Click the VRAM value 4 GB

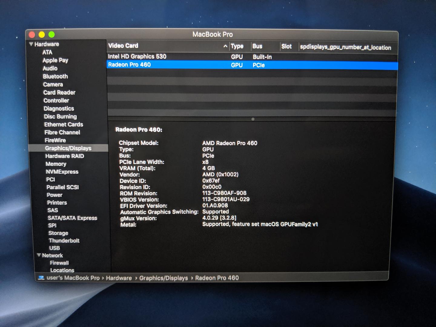(209, 168)
